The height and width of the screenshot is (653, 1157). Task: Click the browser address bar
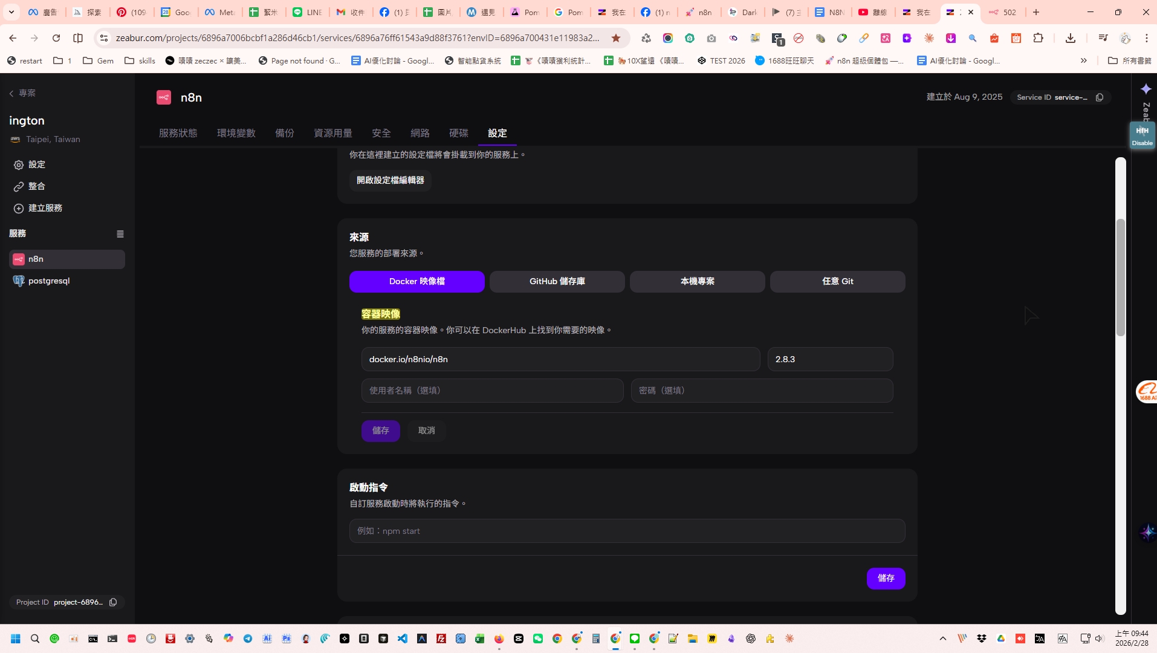(357, 38)
